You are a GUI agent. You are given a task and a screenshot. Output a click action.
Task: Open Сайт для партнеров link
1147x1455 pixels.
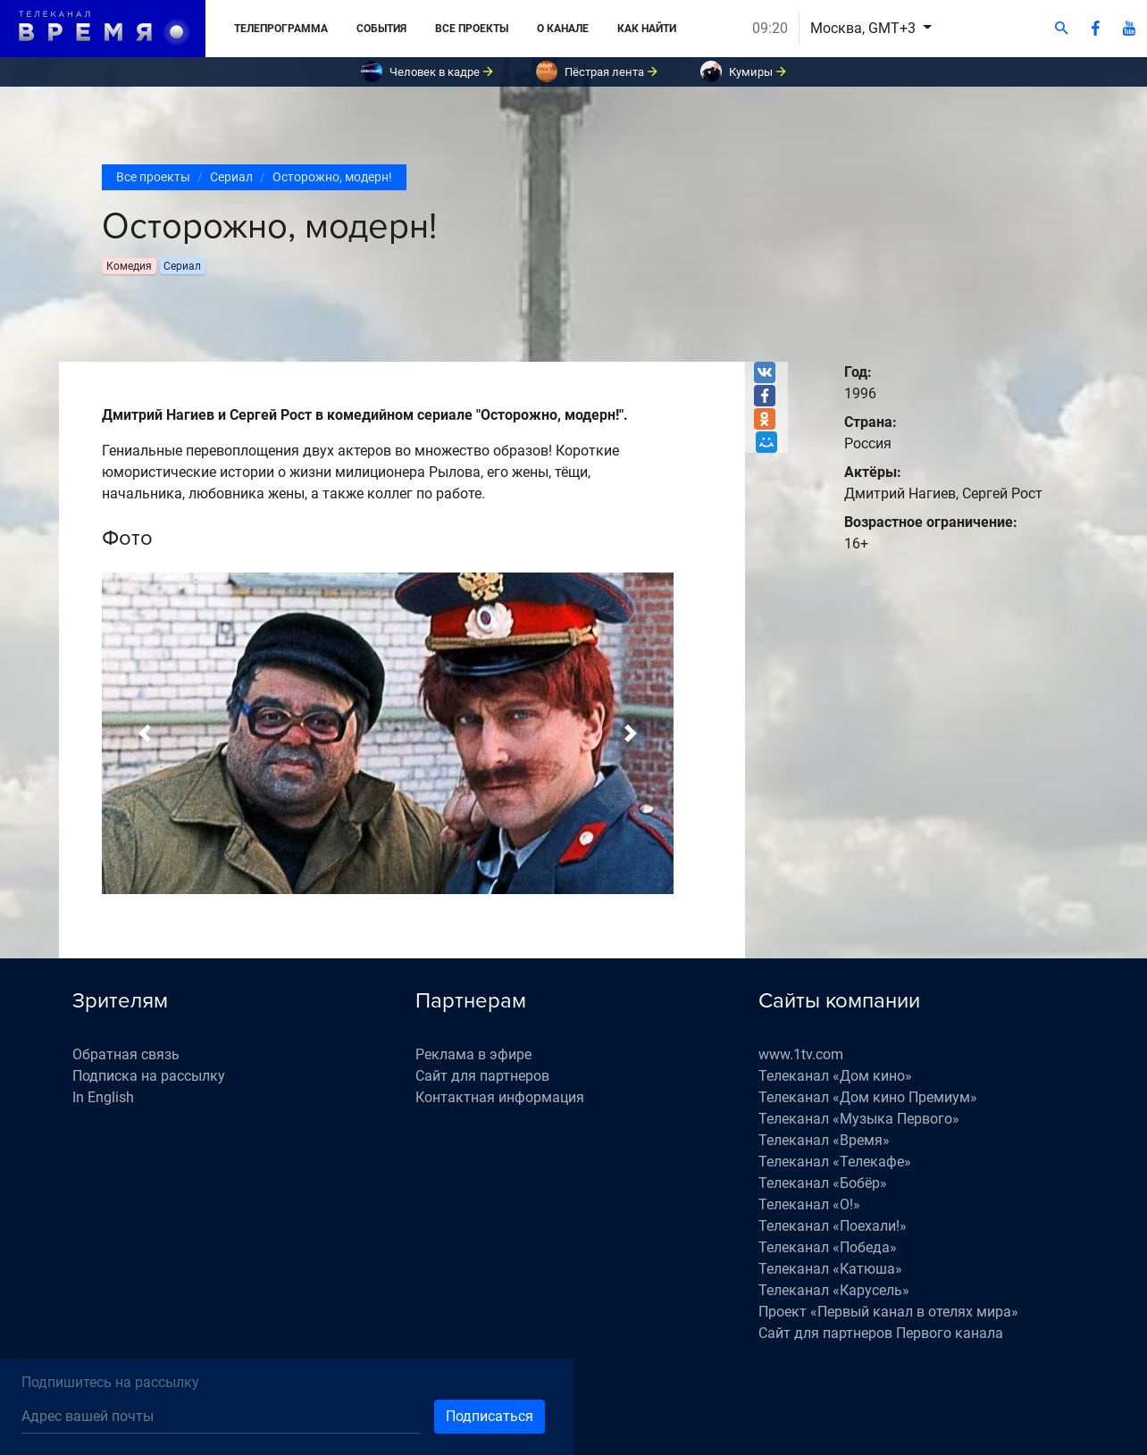[x=482, y=1076]
